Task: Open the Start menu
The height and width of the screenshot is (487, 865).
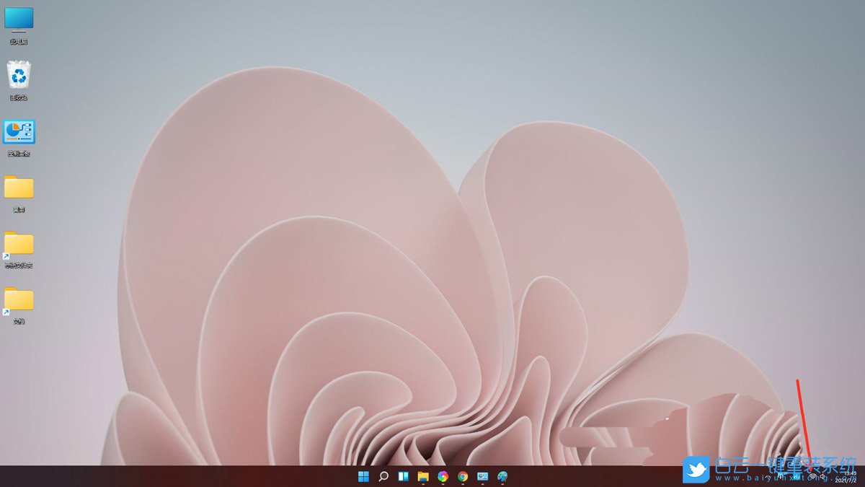Action: [364, 476]
